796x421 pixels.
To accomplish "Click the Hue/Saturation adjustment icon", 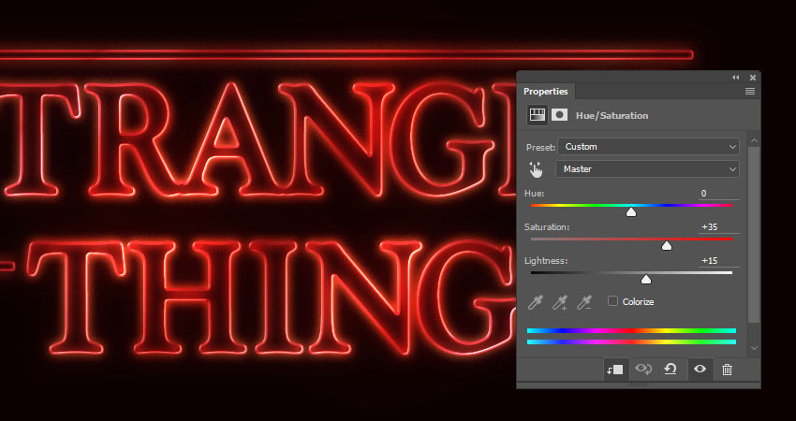I will (538, 115).
